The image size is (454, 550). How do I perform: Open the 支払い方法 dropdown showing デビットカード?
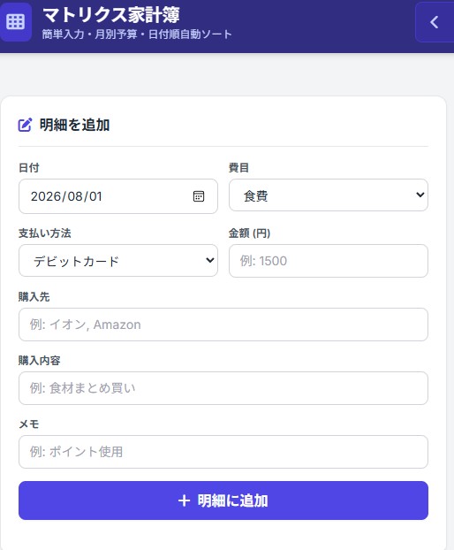click(118, 261)
